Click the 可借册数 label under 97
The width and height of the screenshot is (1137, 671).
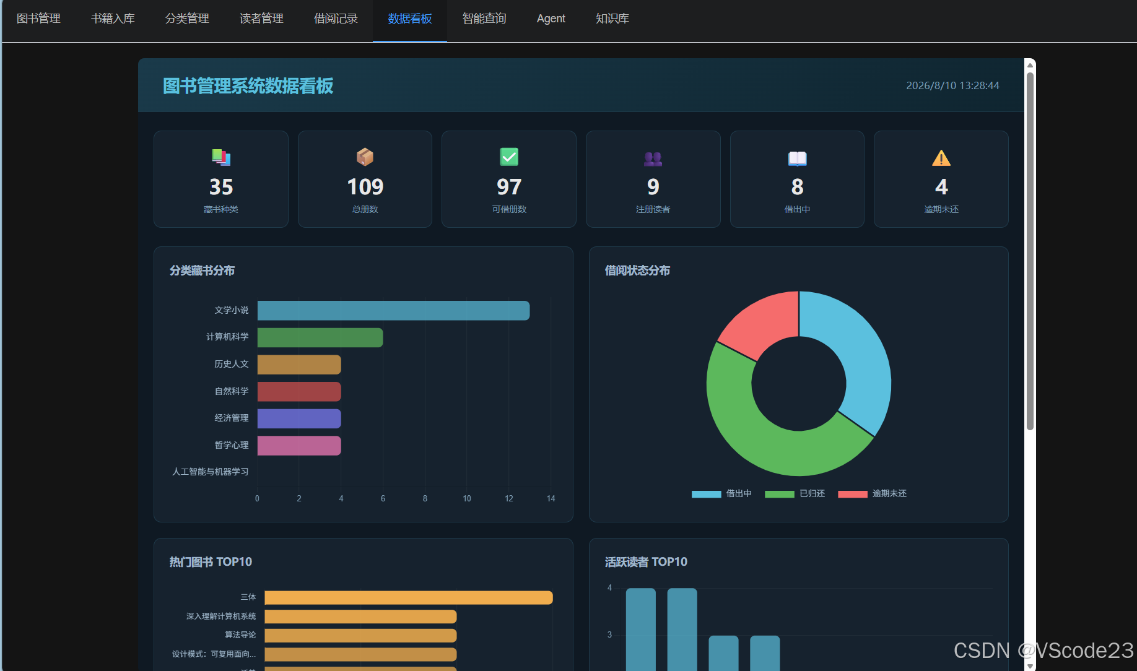[509, 209]
